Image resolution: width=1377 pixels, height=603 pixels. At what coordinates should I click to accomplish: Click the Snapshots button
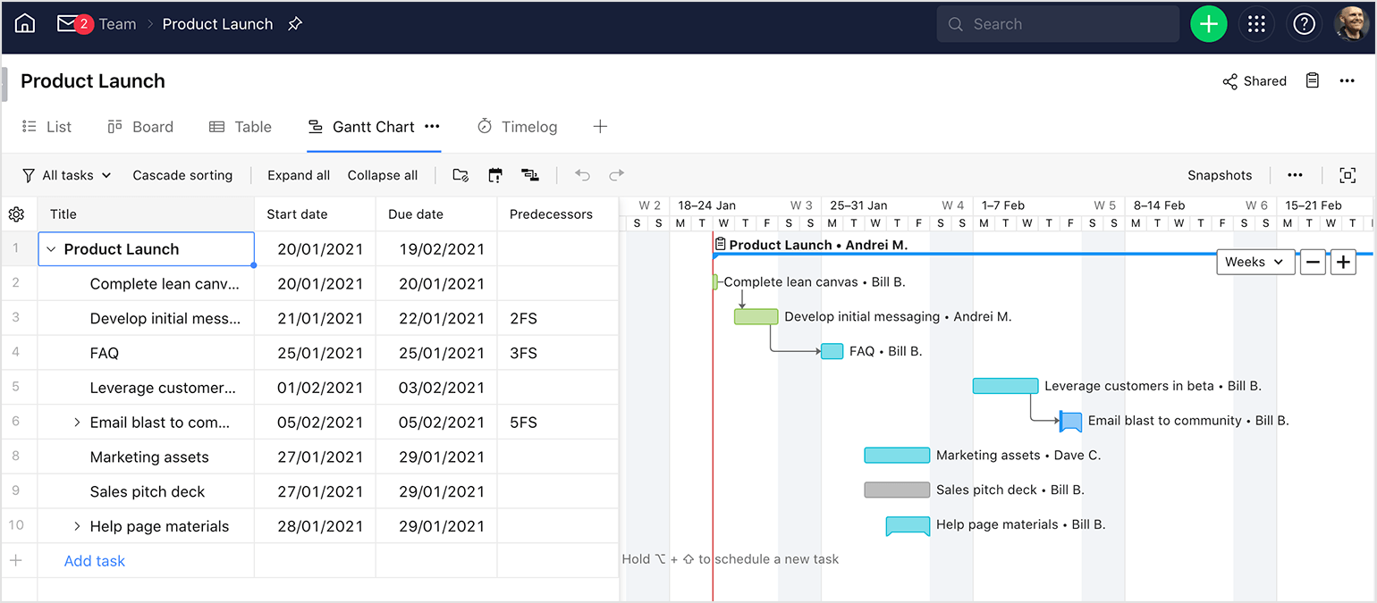[x=1220, y=175]
